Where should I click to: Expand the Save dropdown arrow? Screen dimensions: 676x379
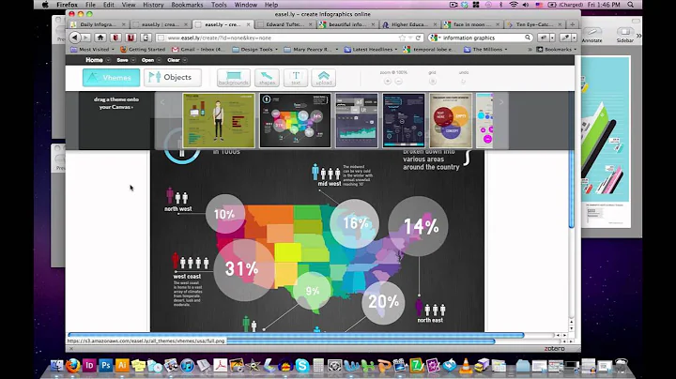coord(133,60)
